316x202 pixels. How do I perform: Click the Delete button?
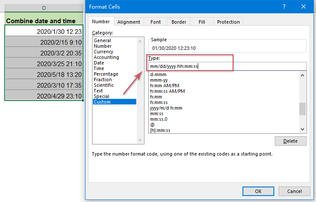pos(291,141)
